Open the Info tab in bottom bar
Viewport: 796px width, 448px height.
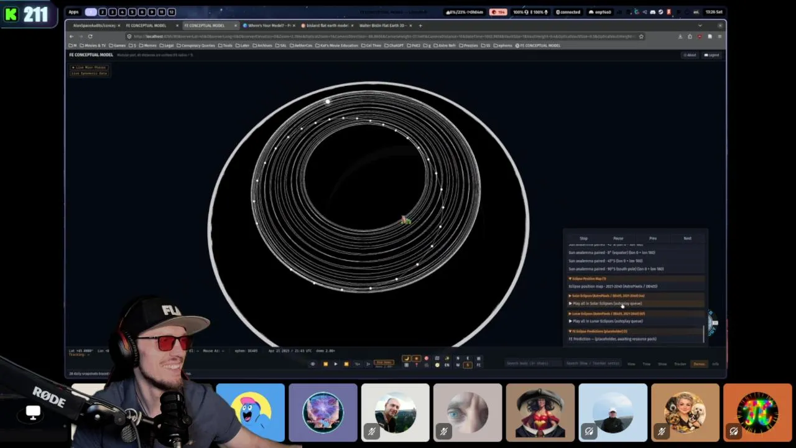[715, 364]
